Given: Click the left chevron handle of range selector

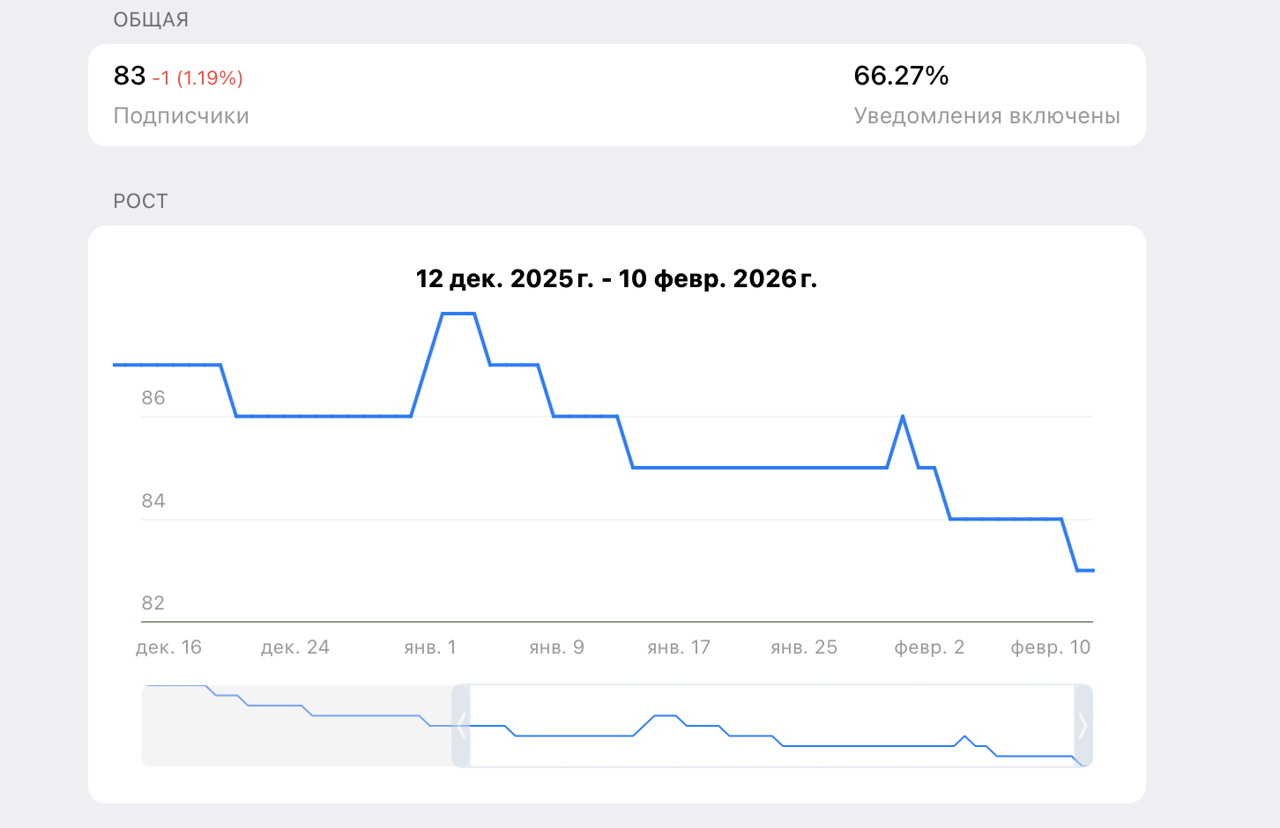Looking at the screenshot, I should [461, 726].
